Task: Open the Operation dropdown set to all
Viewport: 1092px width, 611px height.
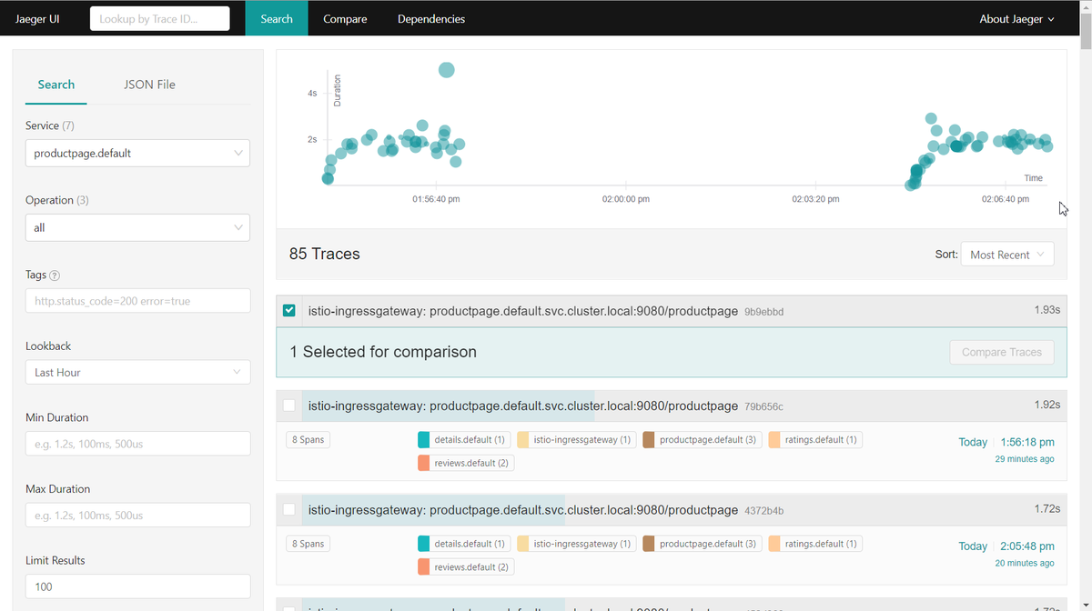Action: tap(137, 227)
